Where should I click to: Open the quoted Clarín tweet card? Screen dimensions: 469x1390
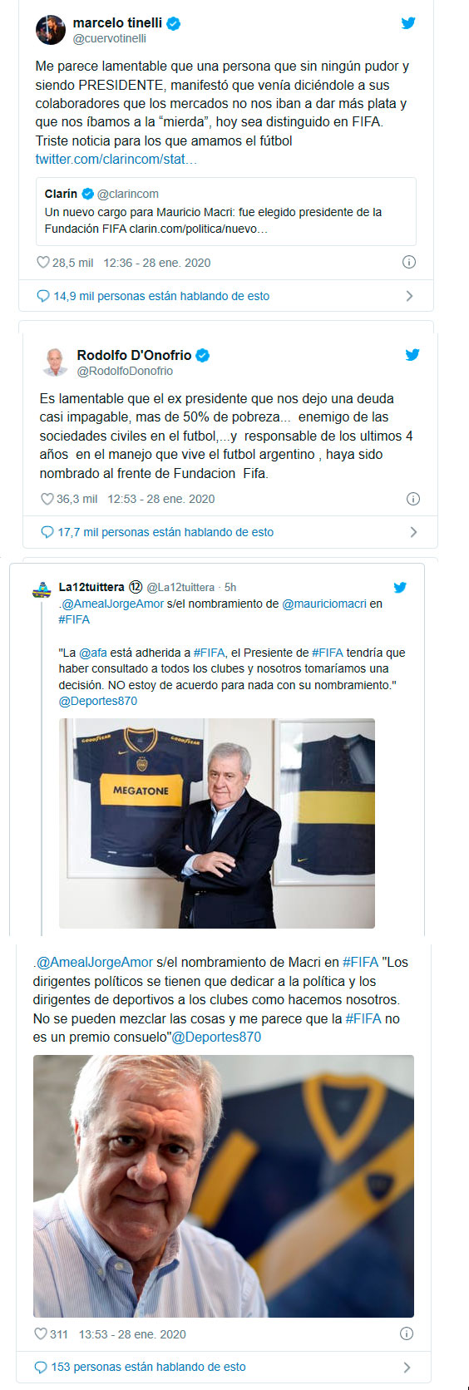pos(225,211)
